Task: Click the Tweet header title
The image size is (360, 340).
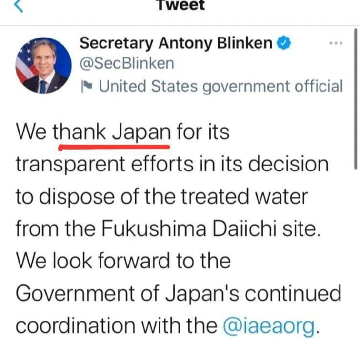Action: tap(181, 4)
